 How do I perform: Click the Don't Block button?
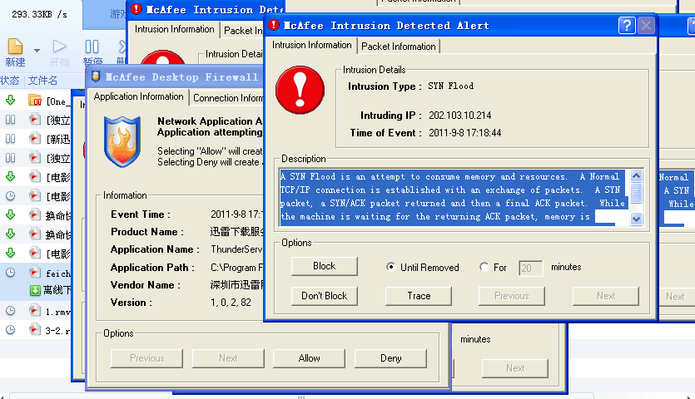click(x=324, y=296)
